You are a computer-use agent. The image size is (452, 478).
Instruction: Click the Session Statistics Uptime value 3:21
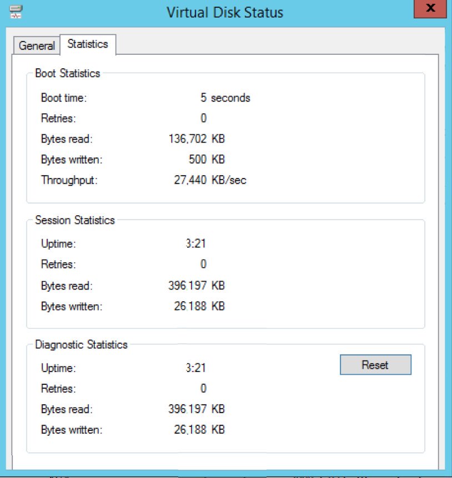tap(195, 243)
